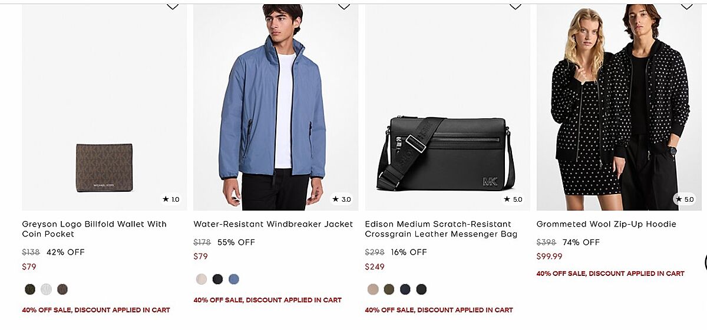Select navy swatch for messenger bag

click(x=405, y=289)
